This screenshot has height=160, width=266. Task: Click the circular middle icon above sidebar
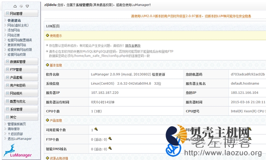pos(21,6)
